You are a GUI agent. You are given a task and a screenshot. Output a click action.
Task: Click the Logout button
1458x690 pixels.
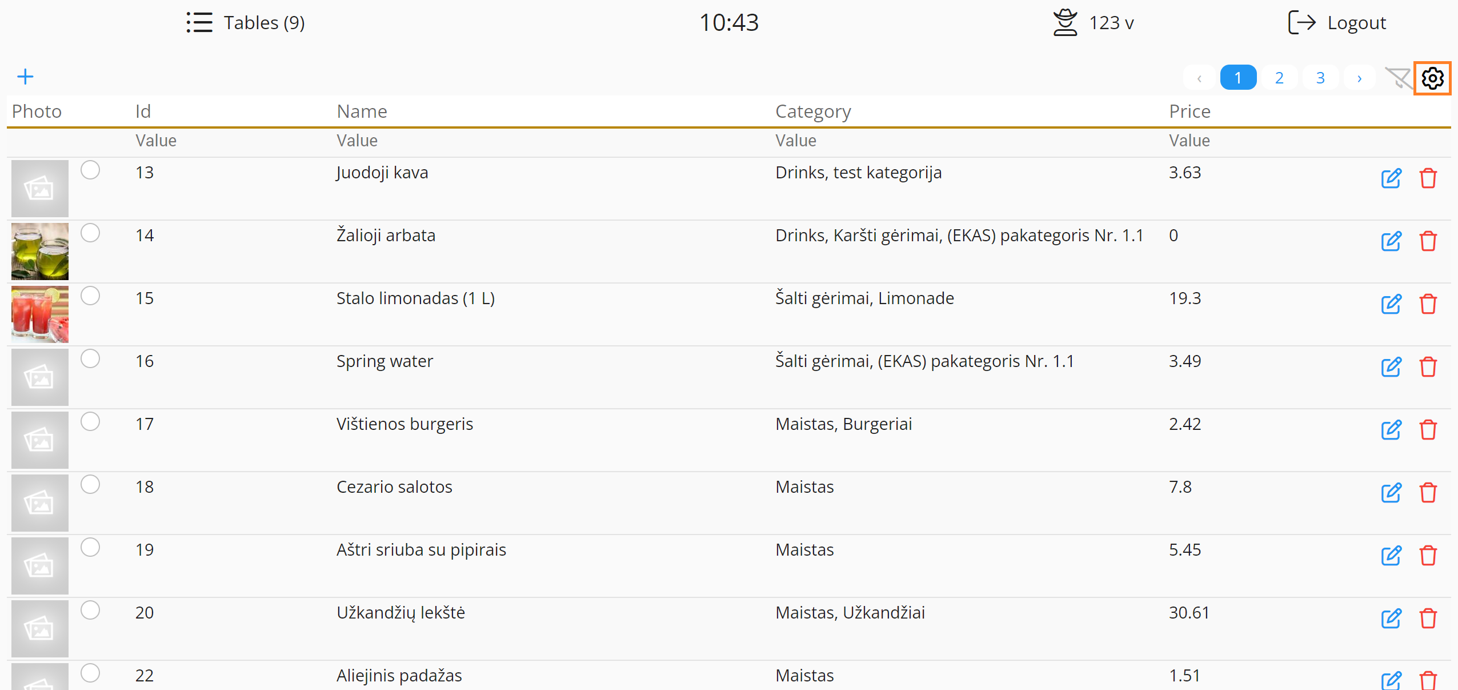(x=1337, y=23)
